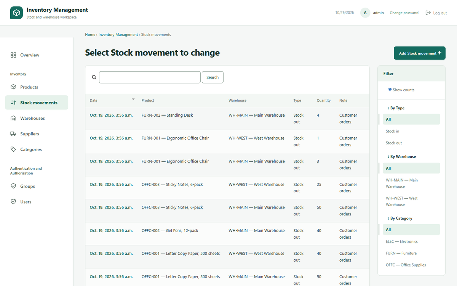The width and height of the screenshot is (457, 286).
Task: Open Inventory Management breadcrumb link
Action: click(118, 34)
